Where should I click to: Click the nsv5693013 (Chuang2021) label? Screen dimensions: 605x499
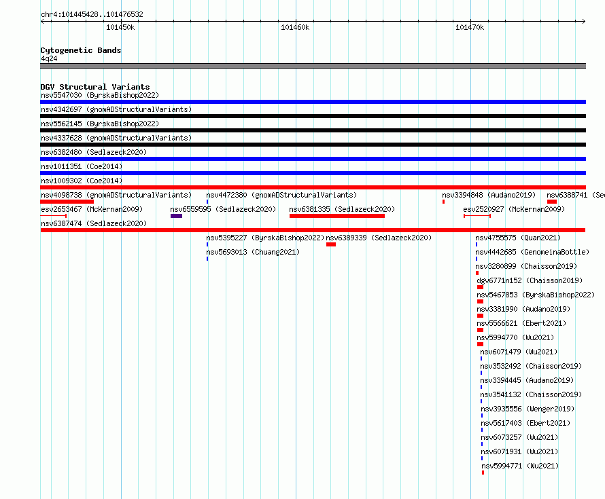coord(253,252)
